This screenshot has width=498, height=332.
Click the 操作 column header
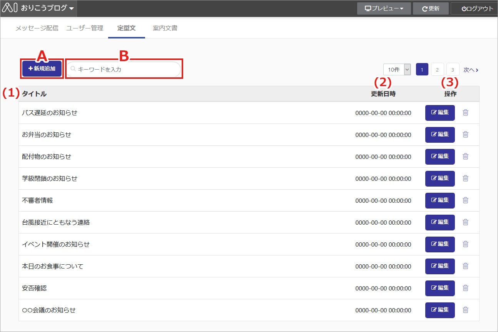point(450,94)
